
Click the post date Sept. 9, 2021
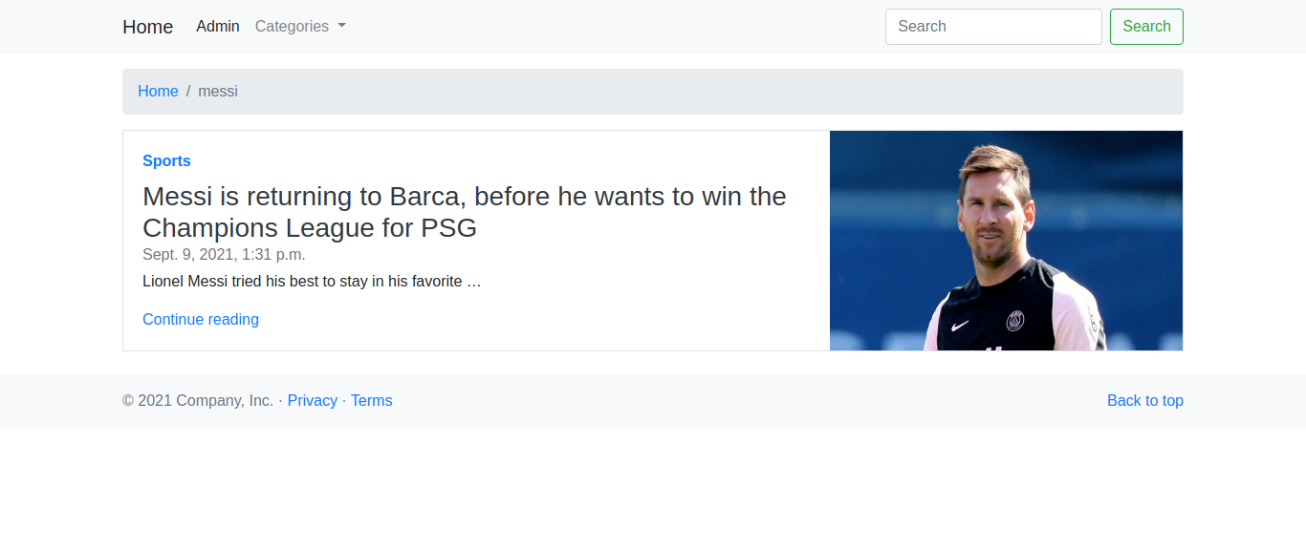click(224, 255)
